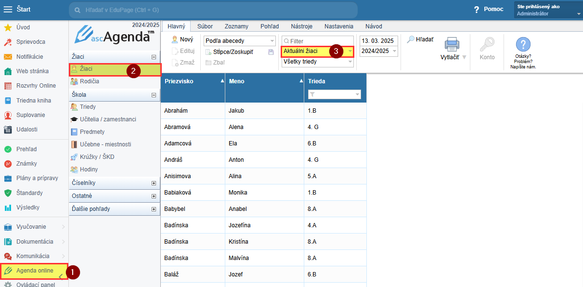
Task: Click the Nový student button
Action: 182,39
